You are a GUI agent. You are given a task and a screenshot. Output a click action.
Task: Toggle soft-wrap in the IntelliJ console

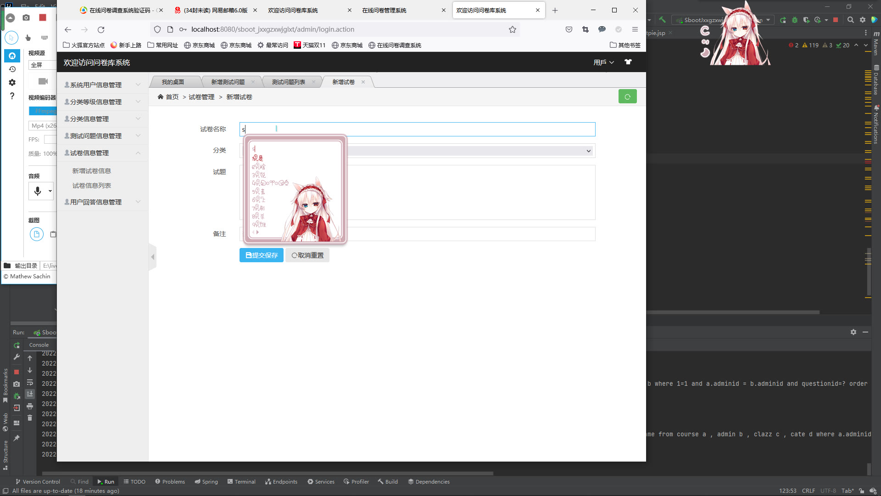(30, 382)
